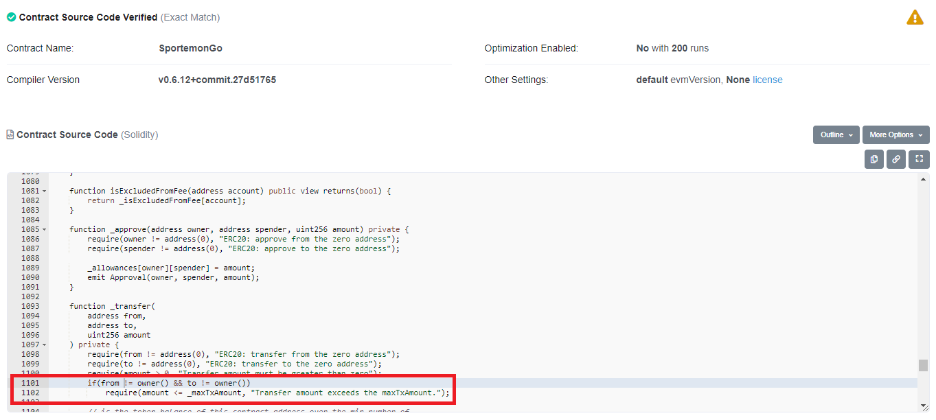Click the require maxTxAmount line
This screenshot has height=420, width=936.
tap(277, 393)
